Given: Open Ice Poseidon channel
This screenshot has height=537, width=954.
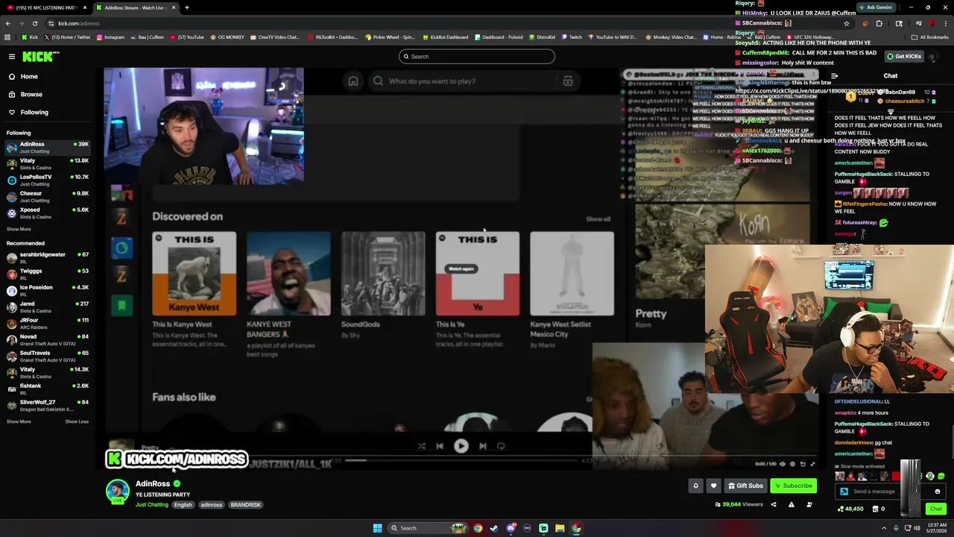Looking at the screenshot, I should click(x=48, y=290).
